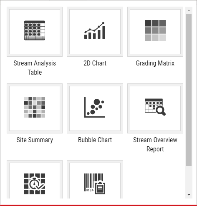Open the 2D Chart widget icon

click(x=95, y=30)
